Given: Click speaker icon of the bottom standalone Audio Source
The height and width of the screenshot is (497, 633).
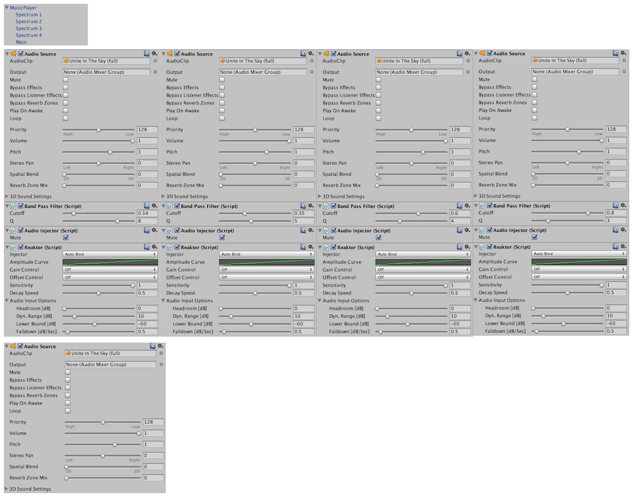Looking at the screenshot, I should [14, 347].
